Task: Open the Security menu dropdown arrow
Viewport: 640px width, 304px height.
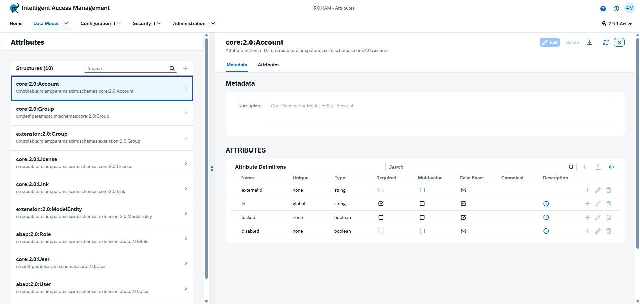Action: (x=159, y=23)
